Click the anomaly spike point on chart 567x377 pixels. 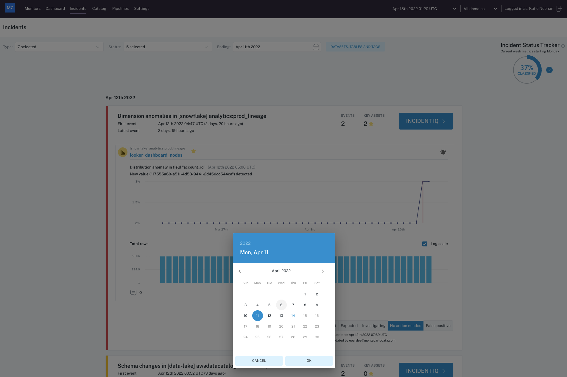pyautogui.click(x=422, y=181)
